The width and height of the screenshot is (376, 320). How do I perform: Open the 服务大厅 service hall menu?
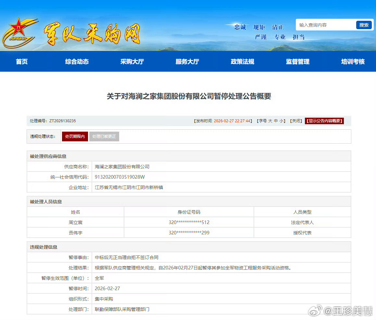(x=187, y=61)
